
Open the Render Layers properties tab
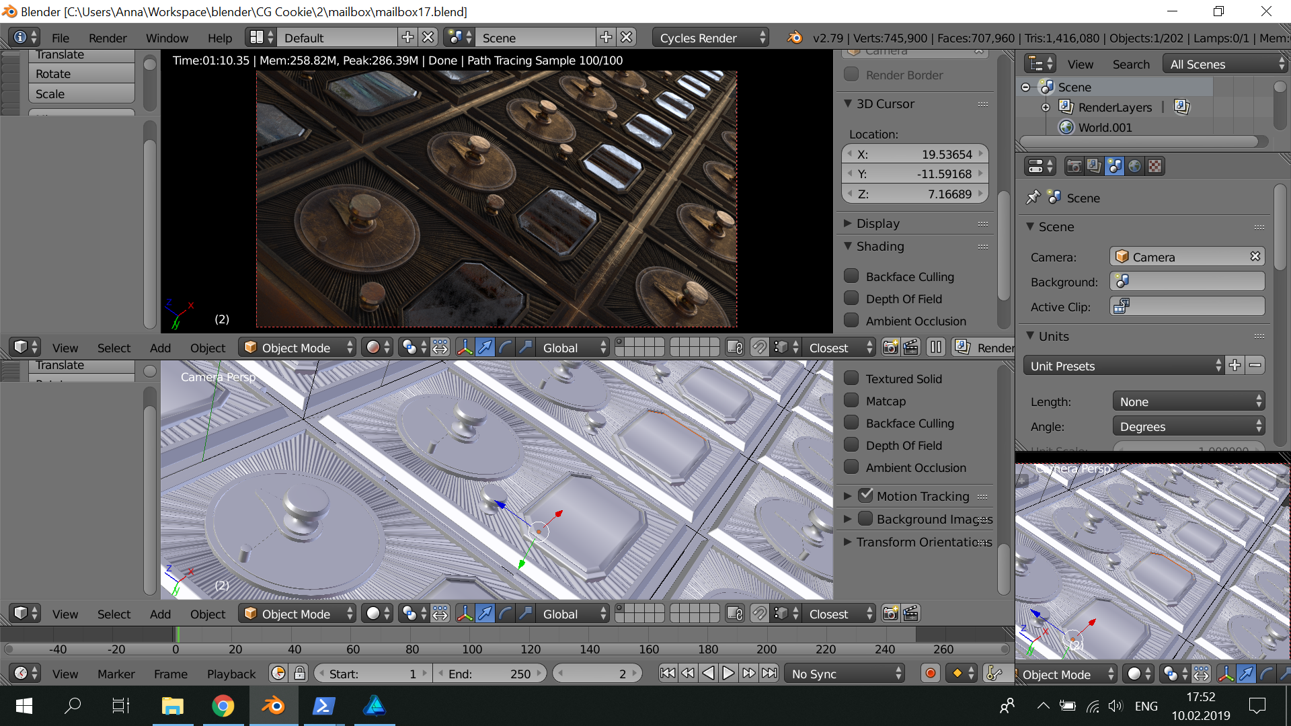[x=1094, y=166]
